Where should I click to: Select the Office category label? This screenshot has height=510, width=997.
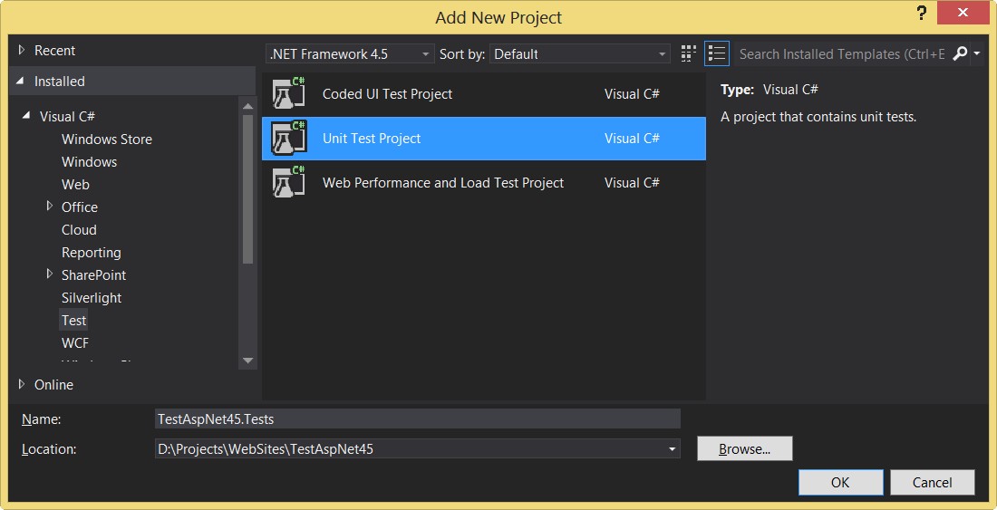tap(80, 207)
